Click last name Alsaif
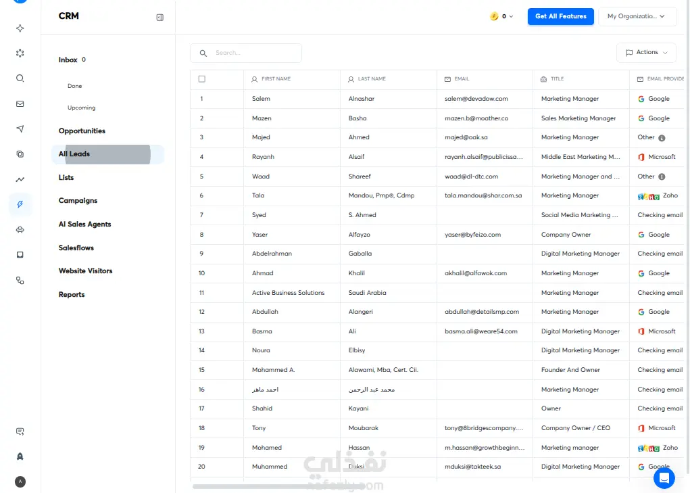Screen dimensions: 690x493 click(356, 157)
